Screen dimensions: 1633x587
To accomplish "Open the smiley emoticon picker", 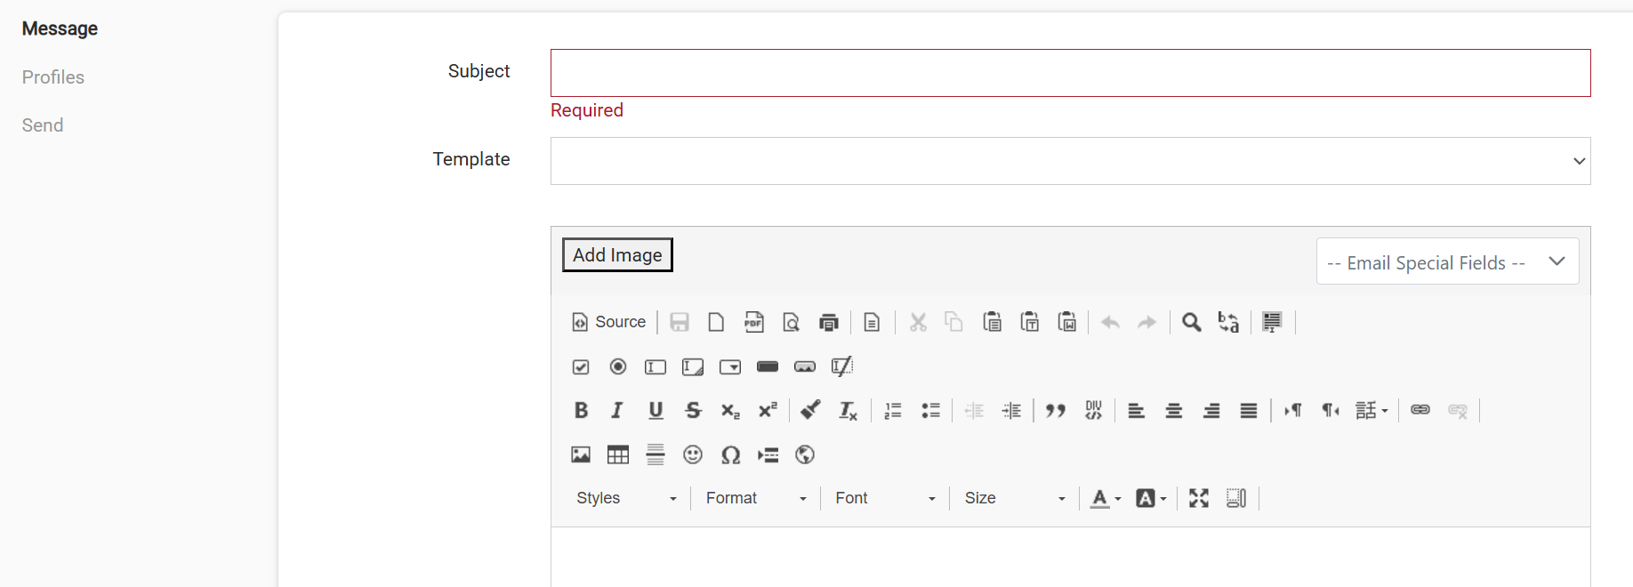I will click(x=693, y=454).
